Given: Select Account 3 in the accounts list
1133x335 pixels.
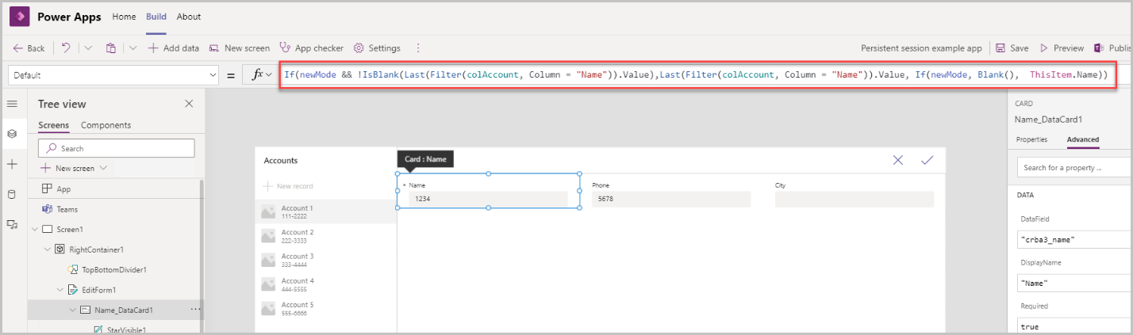Looking at the screenshot, I should point(325,260).
